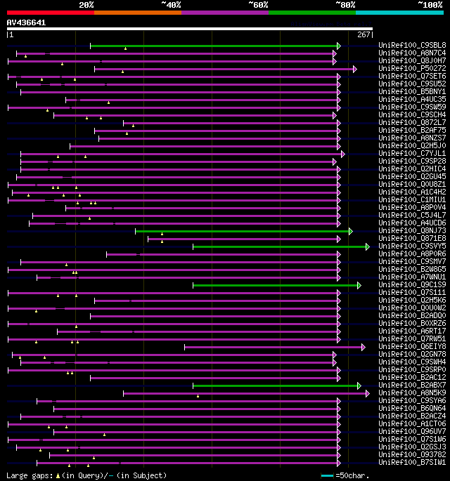Image resolution: width=450 pixels, height=481 pixels.
Task: Select the UniRef100_Q2HIC4 label
Action: point(412,169)
